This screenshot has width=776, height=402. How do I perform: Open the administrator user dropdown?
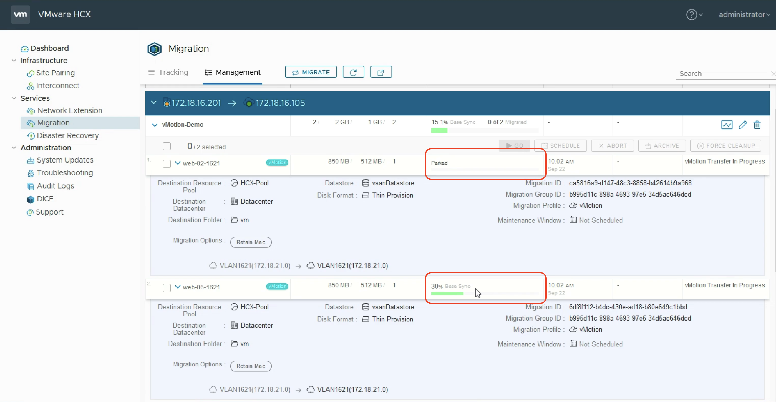point(745,14)
